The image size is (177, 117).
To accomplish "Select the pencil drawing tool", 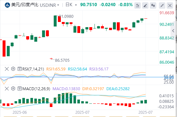I will (145, 5).
